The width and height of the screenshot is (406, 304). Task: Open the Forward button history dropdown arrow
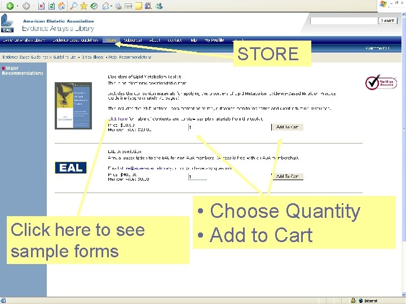click(33, 6)
